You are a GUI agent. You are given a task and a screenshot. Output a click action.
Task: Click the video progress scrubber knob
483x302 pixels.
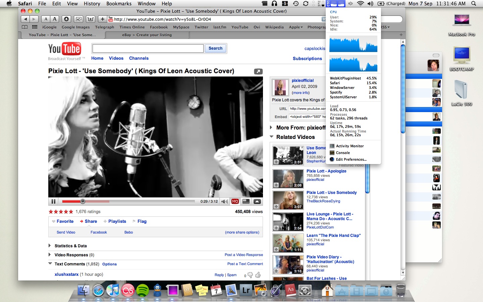[x=83, y=201]
